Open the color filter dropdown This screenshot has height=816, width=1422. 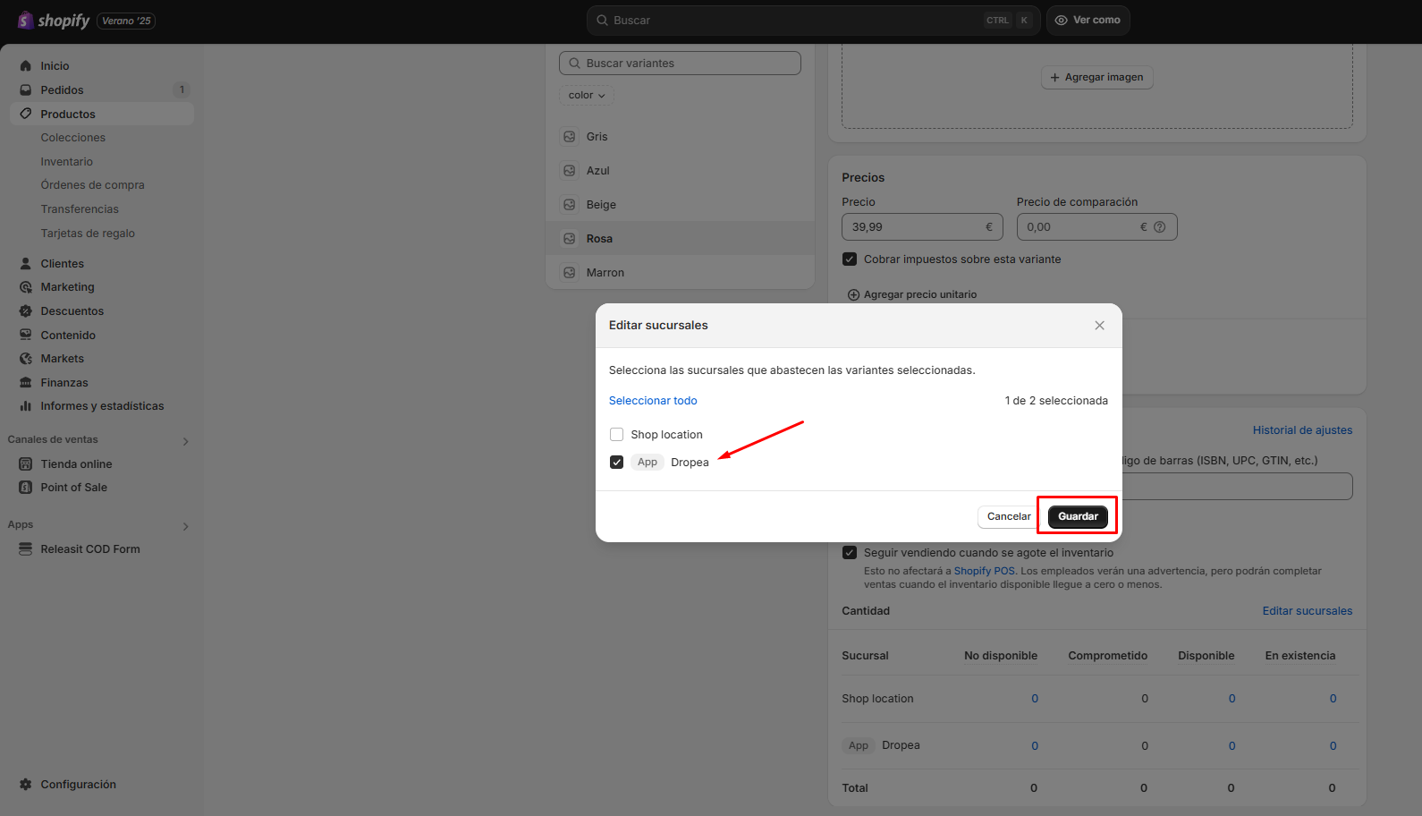[587, 96]
